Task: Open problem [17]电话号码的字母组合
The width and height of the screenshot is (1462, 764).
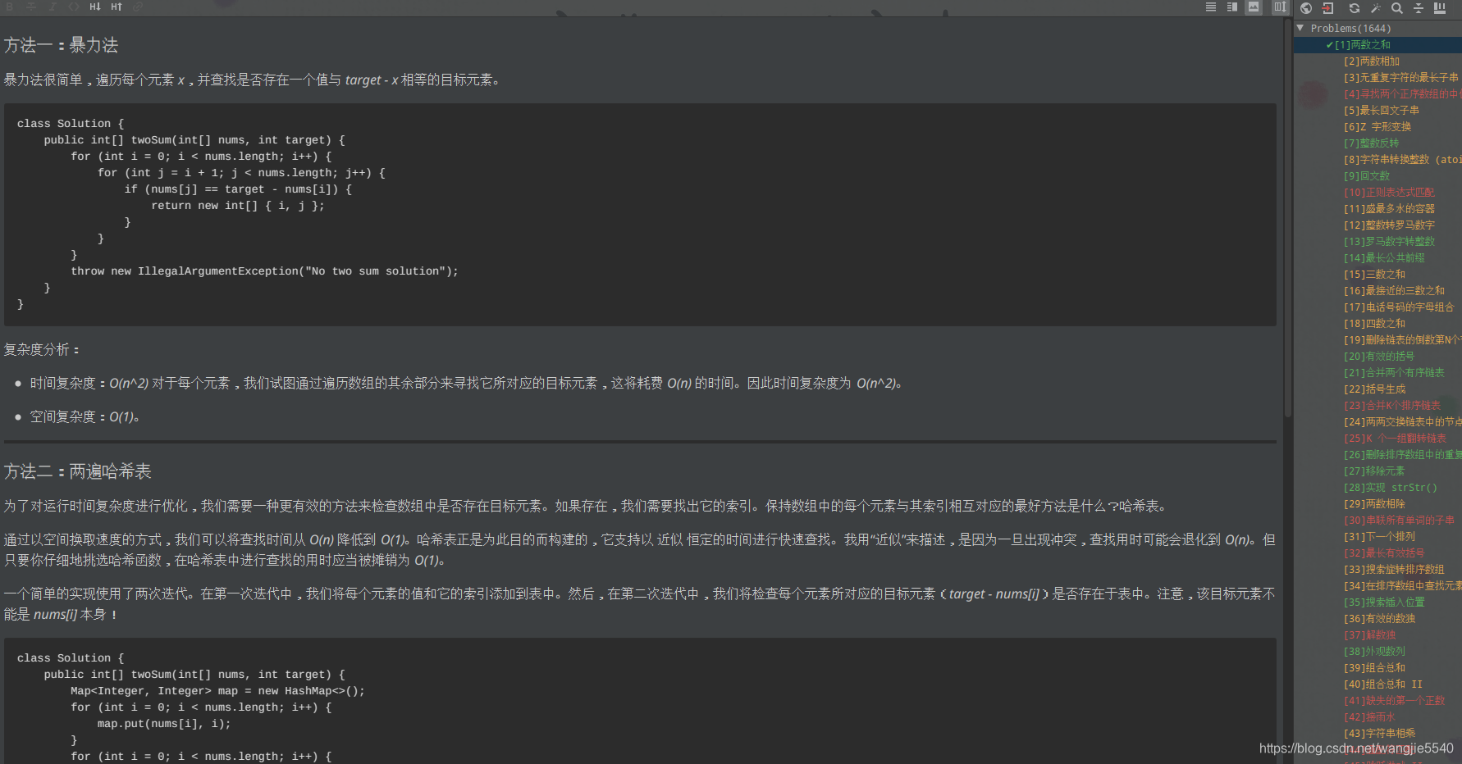Action: 1399,307
